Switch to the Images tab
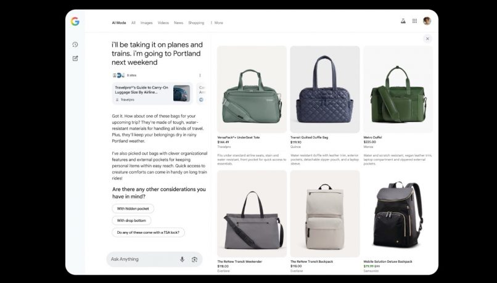This screenshot has height=283, width=497. coord(146,23)
